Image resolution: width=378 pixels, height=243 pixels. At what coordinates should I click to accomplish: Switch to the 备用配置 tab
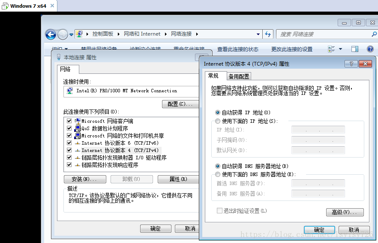239,76
